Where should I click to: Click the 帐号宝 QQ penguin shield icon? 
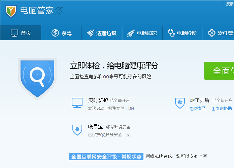pos(77,130)
